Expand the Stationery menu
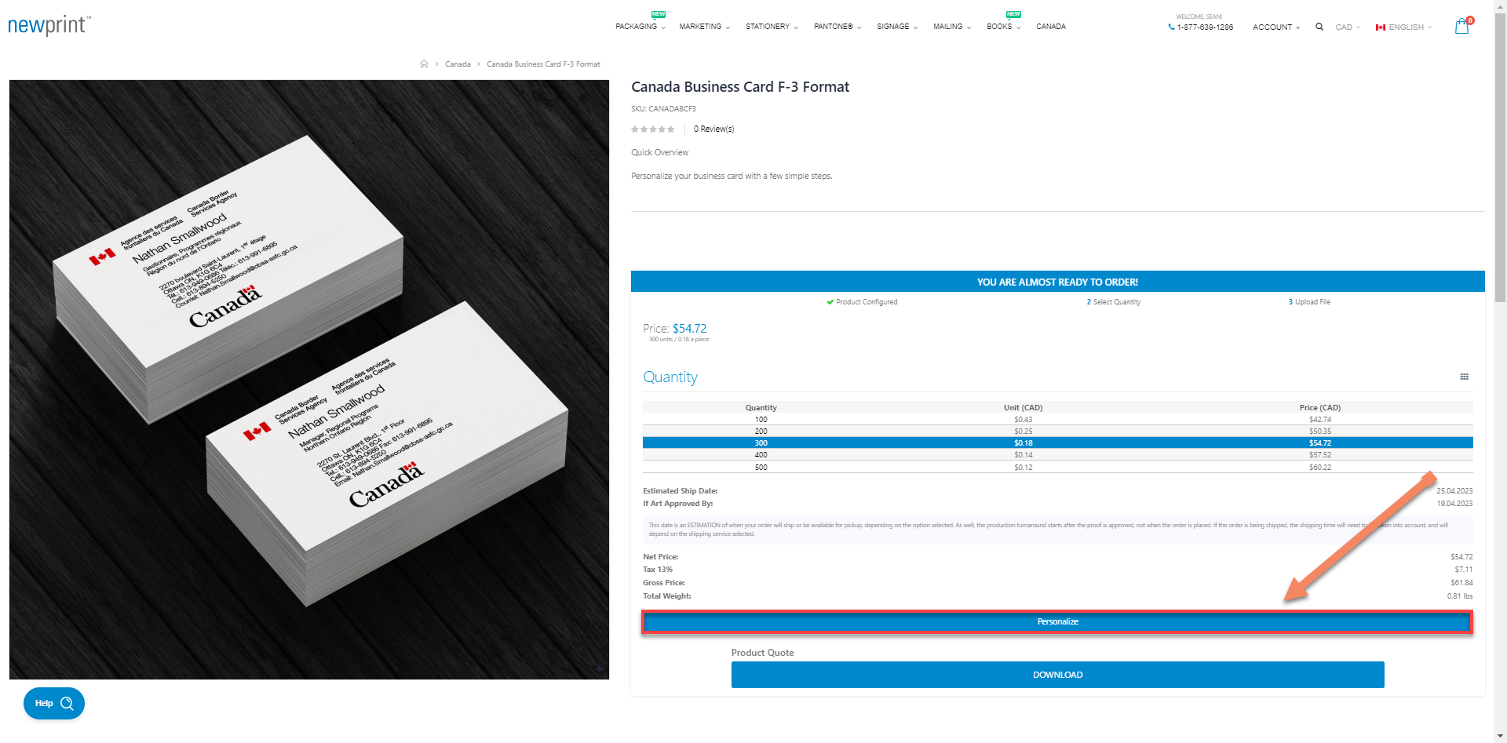 click(x=772, y=27)
